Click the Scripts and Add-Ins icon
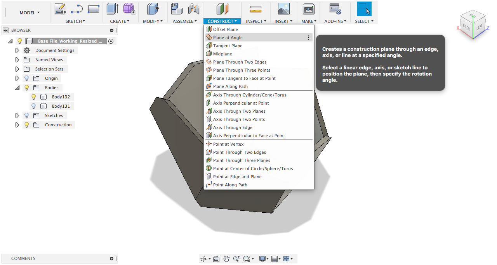The width and height of the screenshot is (497, 265). click(335, 9)
